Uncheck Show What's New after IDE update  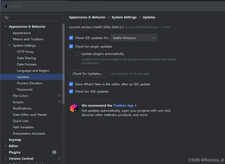coord(71,84)
